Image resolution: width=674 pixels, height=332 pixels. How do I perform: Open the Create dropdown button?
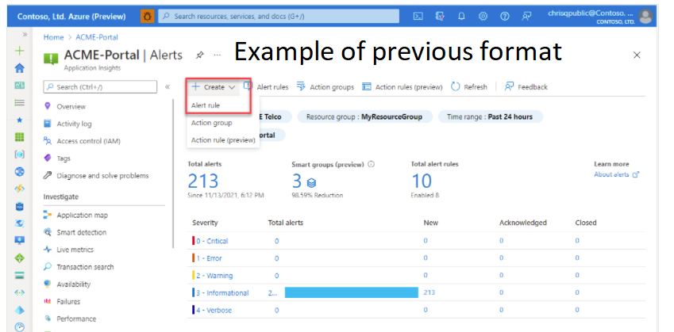coord(214,87)
